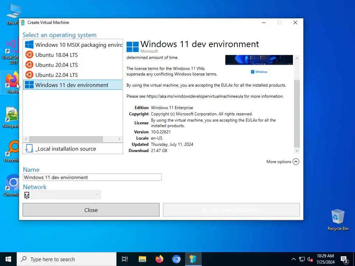Click up arrow of the description scrollbar
This screenshot has height=266, width=355.
pos(297,58)
